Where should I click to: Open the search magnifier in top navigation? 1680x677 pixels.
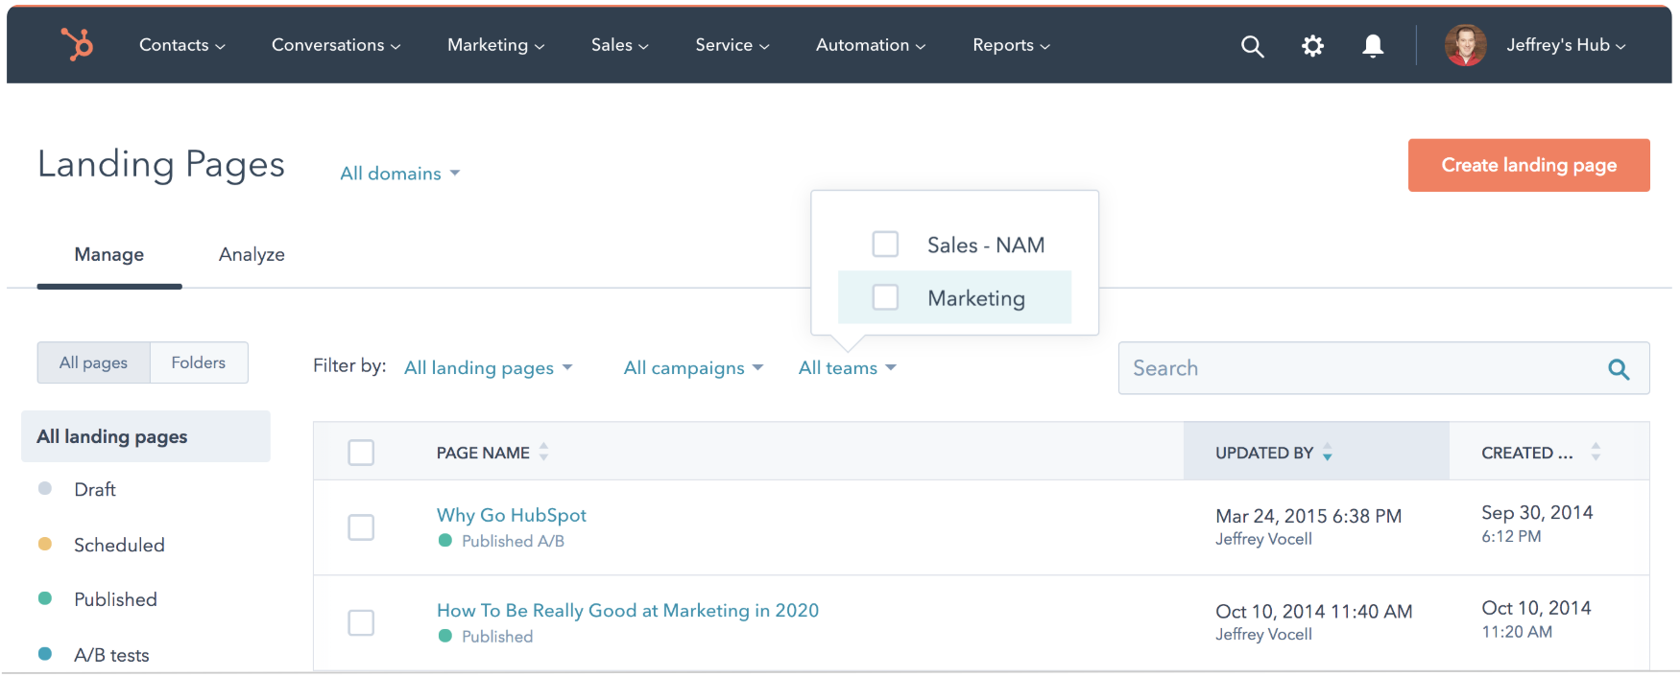(1252, 46)
